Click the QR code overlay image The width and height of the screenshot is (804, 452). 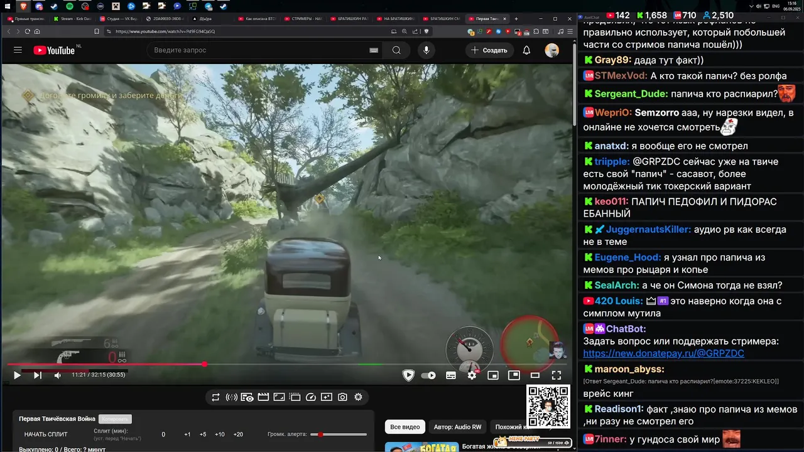coord(548,406)
